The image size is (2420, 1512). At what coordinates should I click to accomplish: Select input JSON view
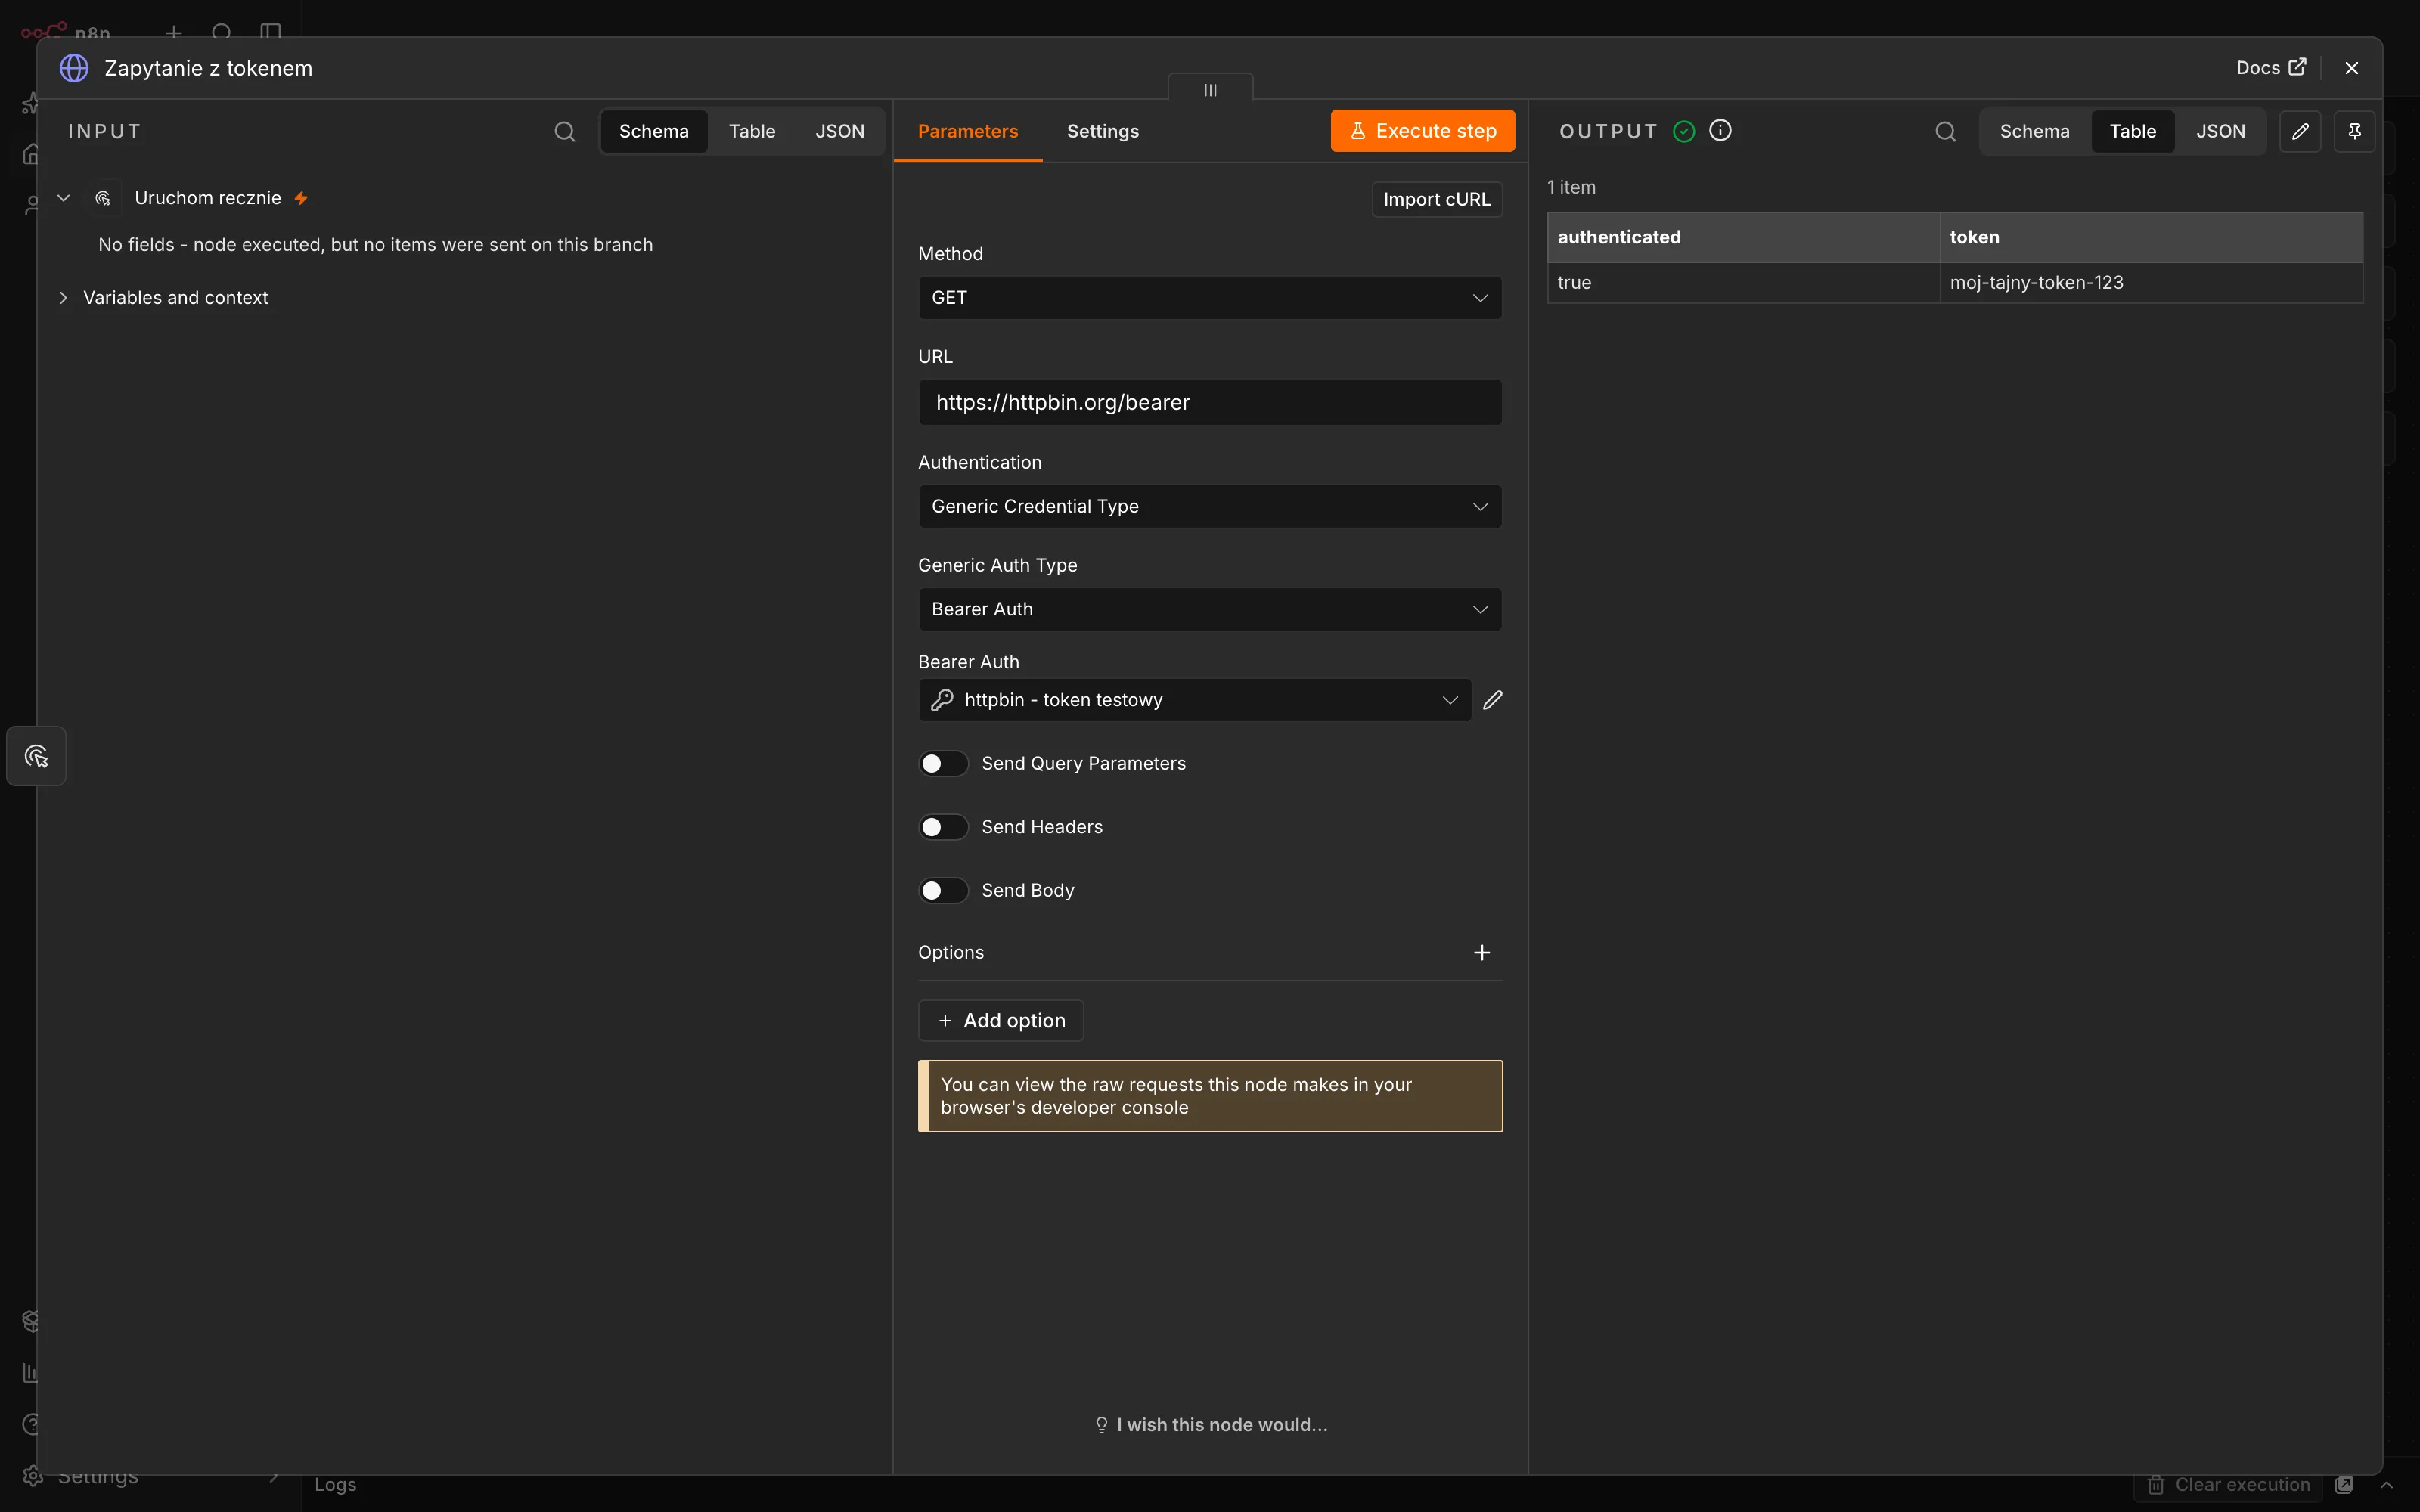click(x=839, y=131)
